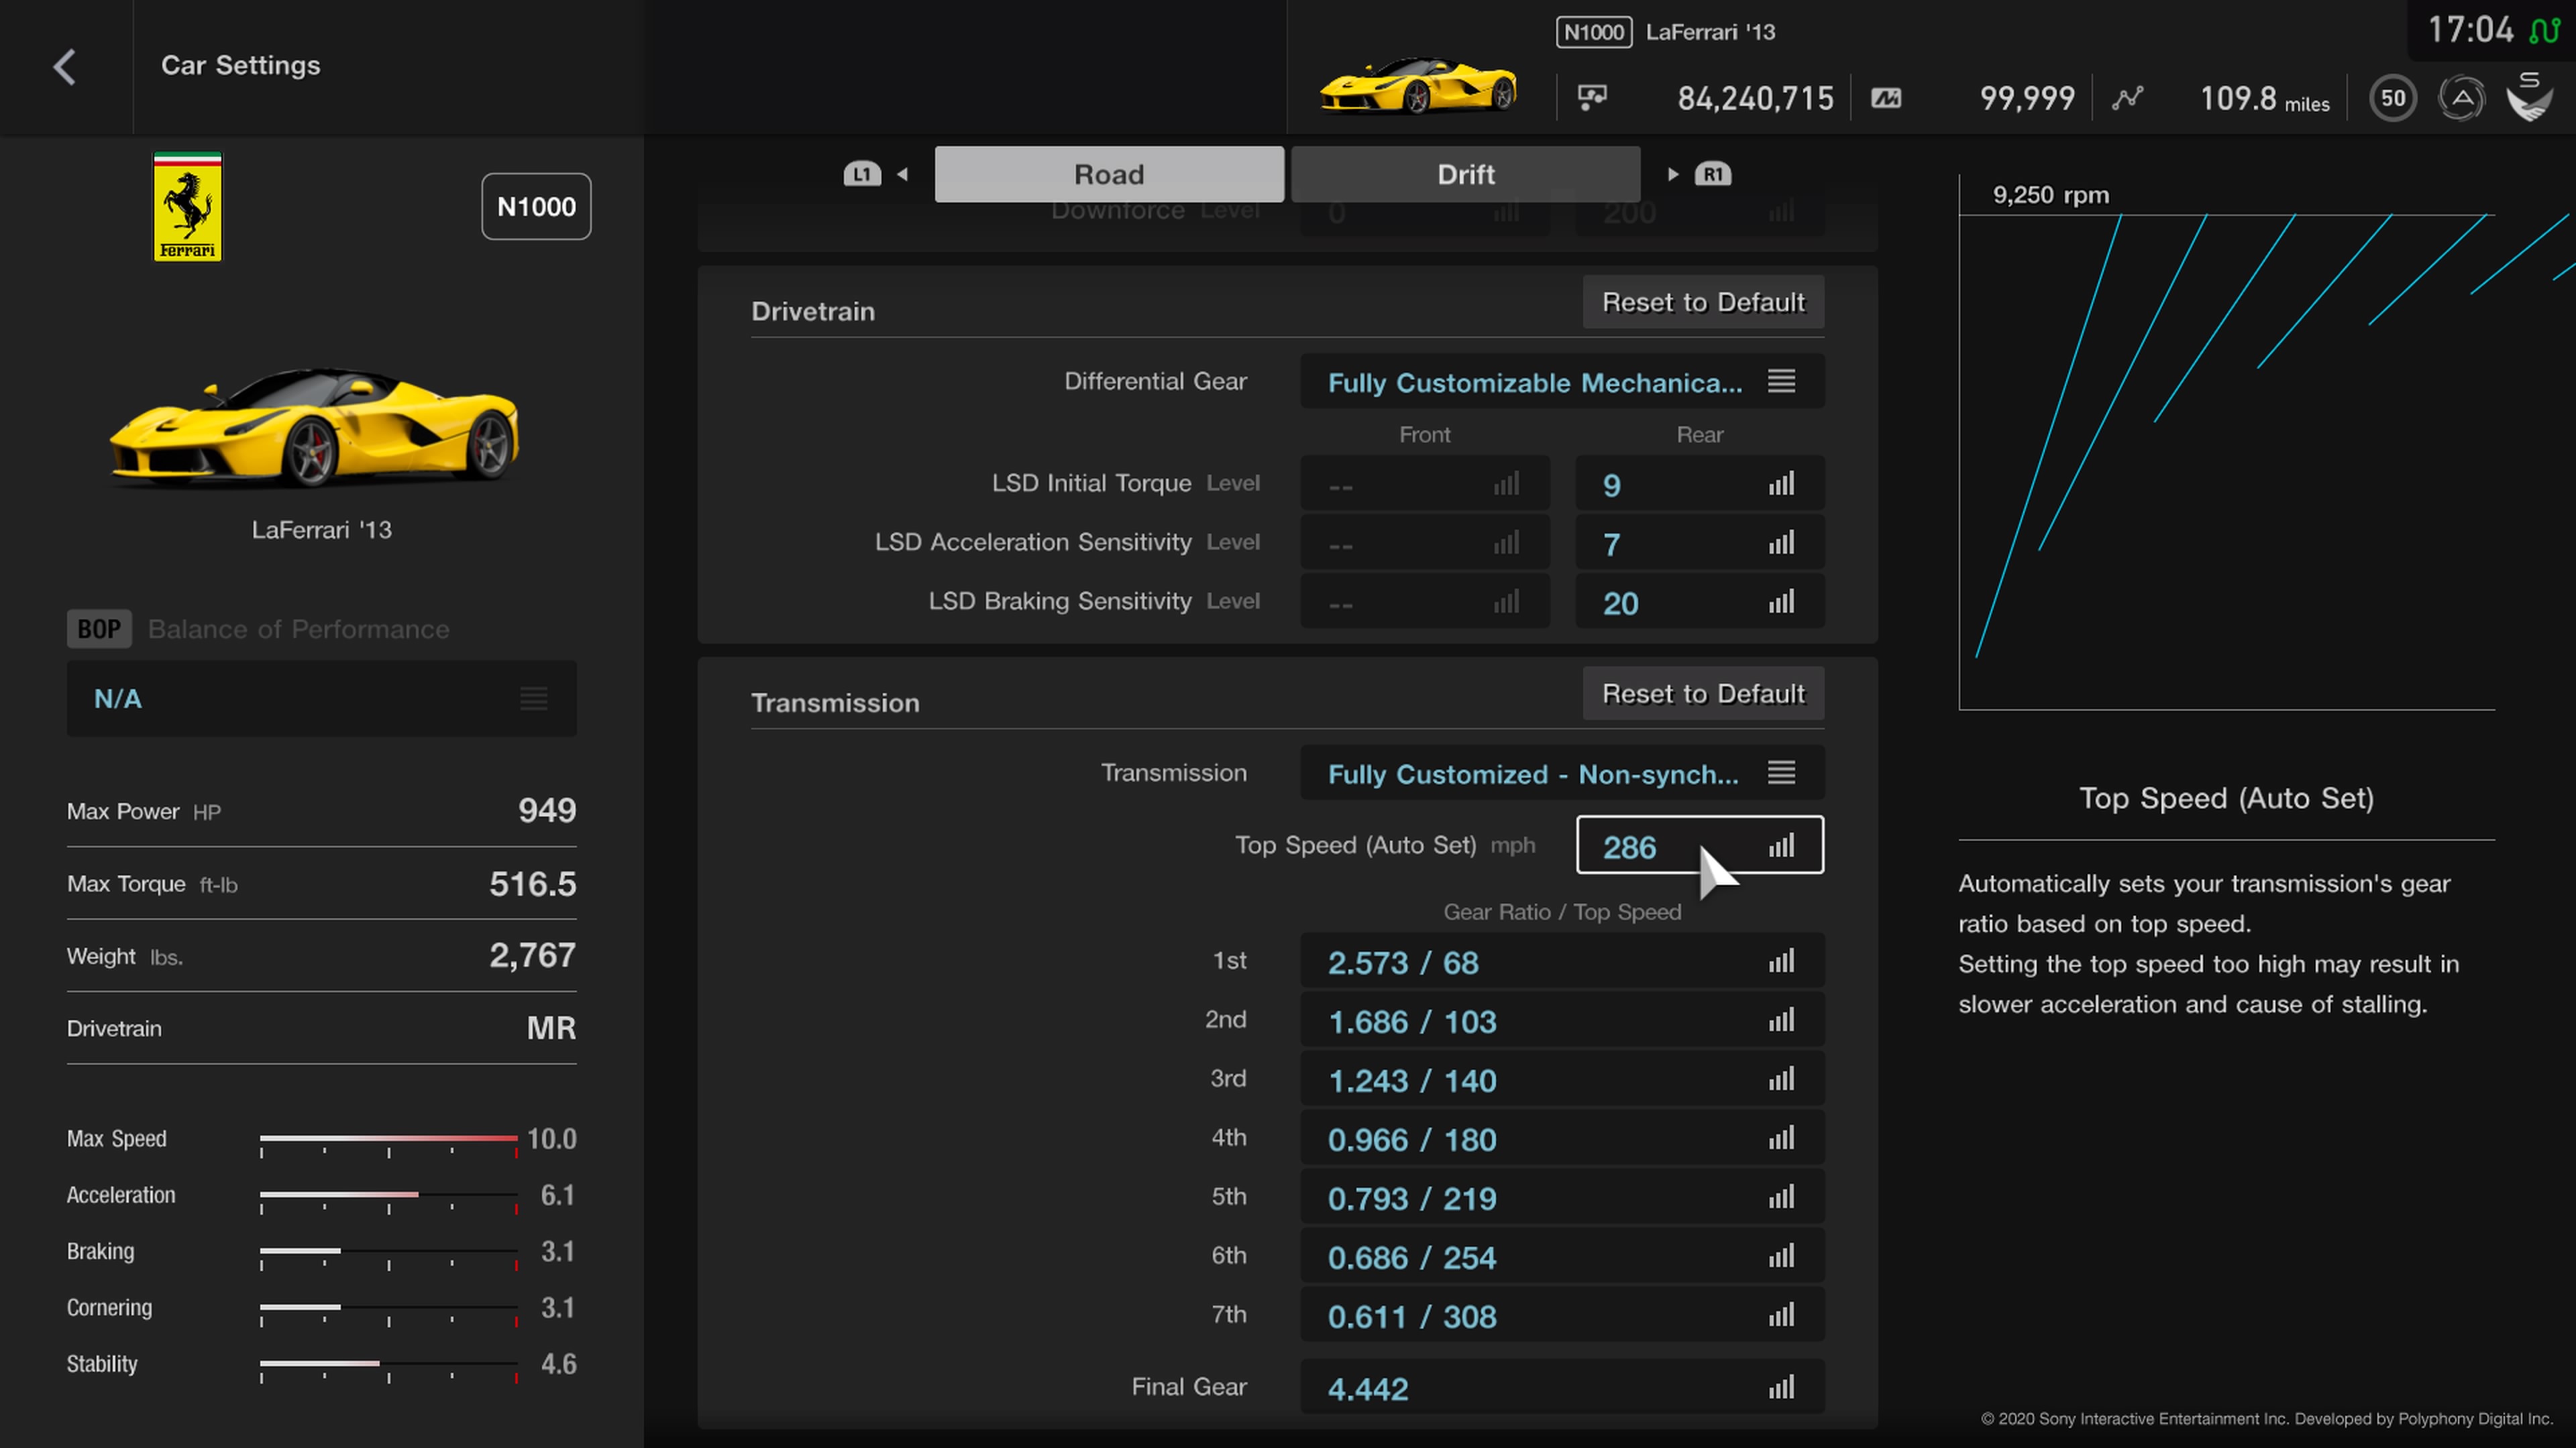Click the bars icon in 7th gear row
This screenshot has height=1448, width=2576.
point(1781,1315)
